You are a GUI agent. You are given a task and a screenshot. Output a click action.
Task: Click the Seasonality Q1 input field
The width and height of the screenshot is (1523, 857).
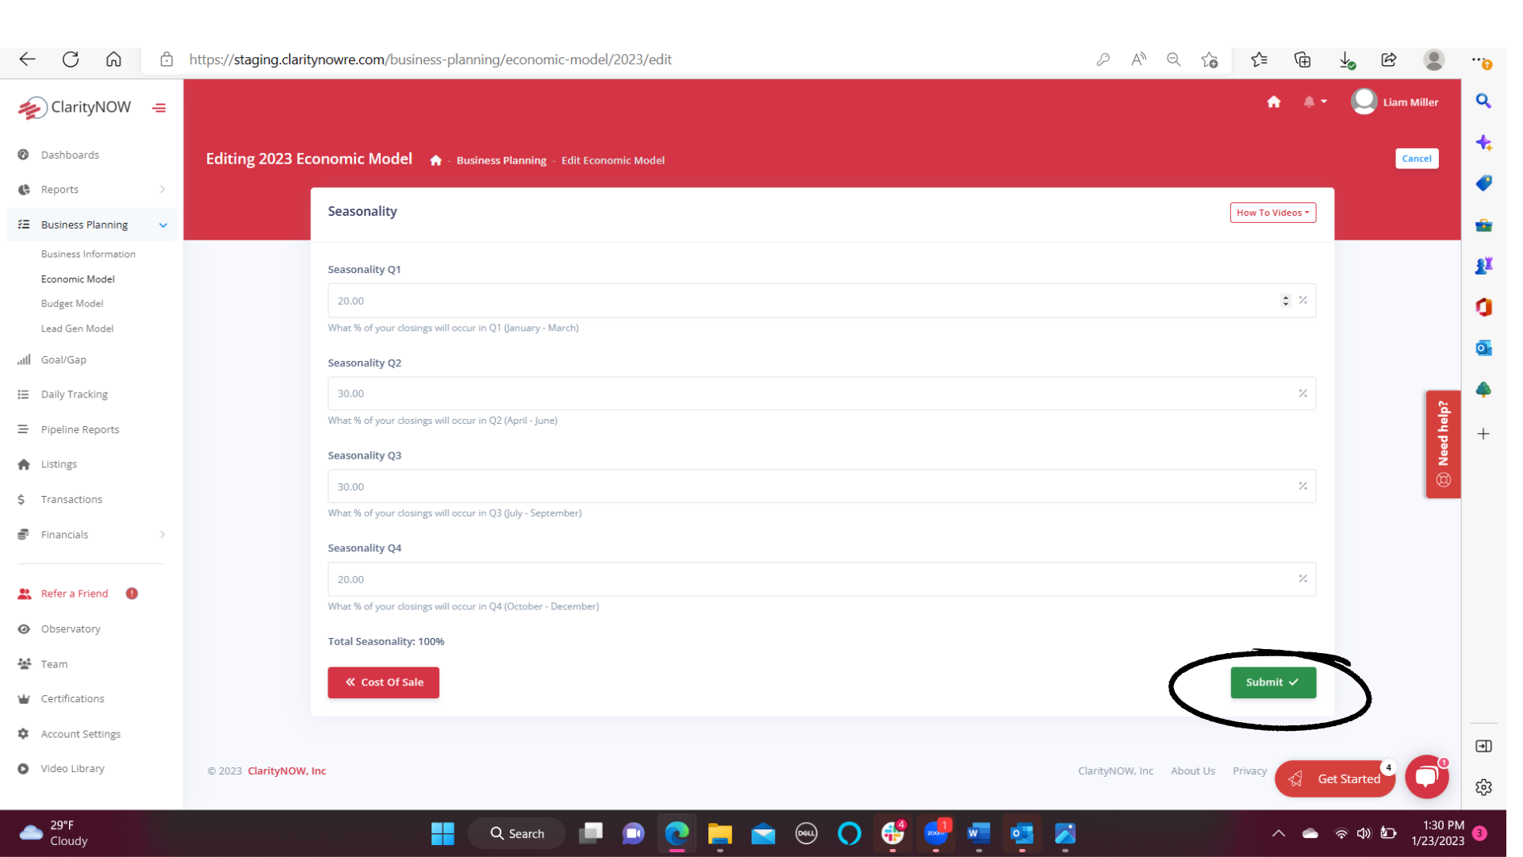pos(820,300)
